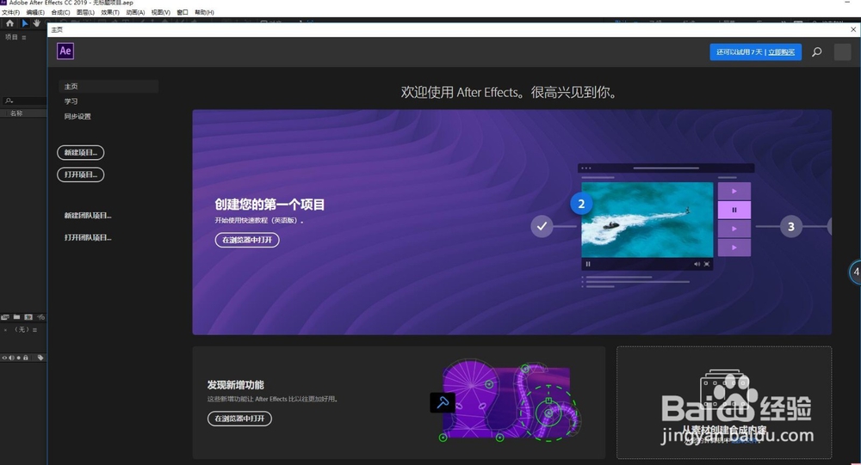Open the 效果(T) menu
The width and height of the screenshot is (861, 465).
pyautogui.click(x=110, y=12)
